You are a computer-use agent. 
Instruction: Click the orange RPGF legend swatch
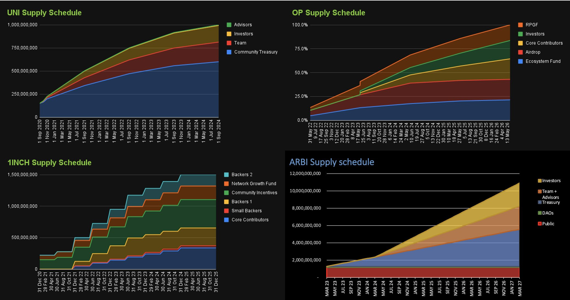pos(520,25)
